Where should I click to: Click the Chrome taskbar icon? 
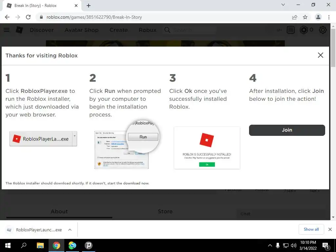[56, 245]
